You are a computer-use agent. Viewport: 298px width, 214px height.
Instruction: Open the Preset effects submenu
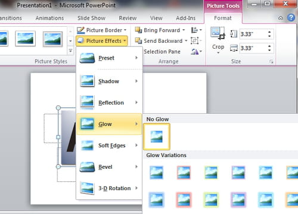[109, 58]
